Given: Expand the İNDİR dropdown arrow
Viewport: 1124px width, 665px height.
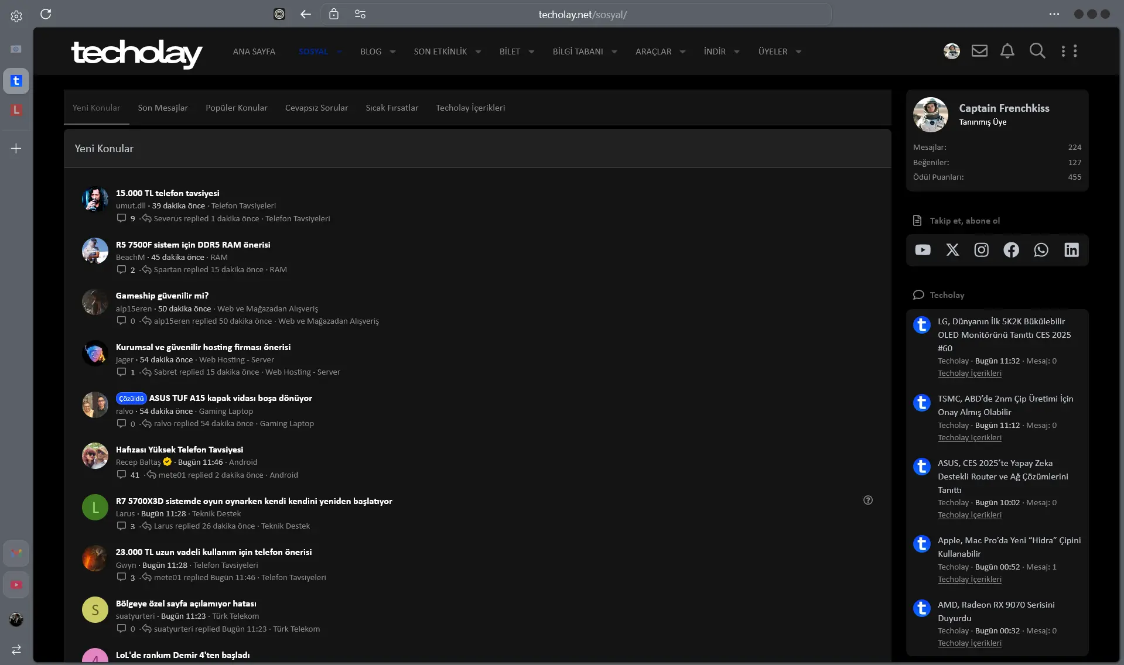Looking at the screenshot, I should (x=736, y=52).
